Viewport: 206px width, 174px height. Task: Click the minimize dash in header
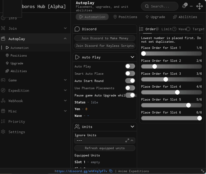point(191,6)
